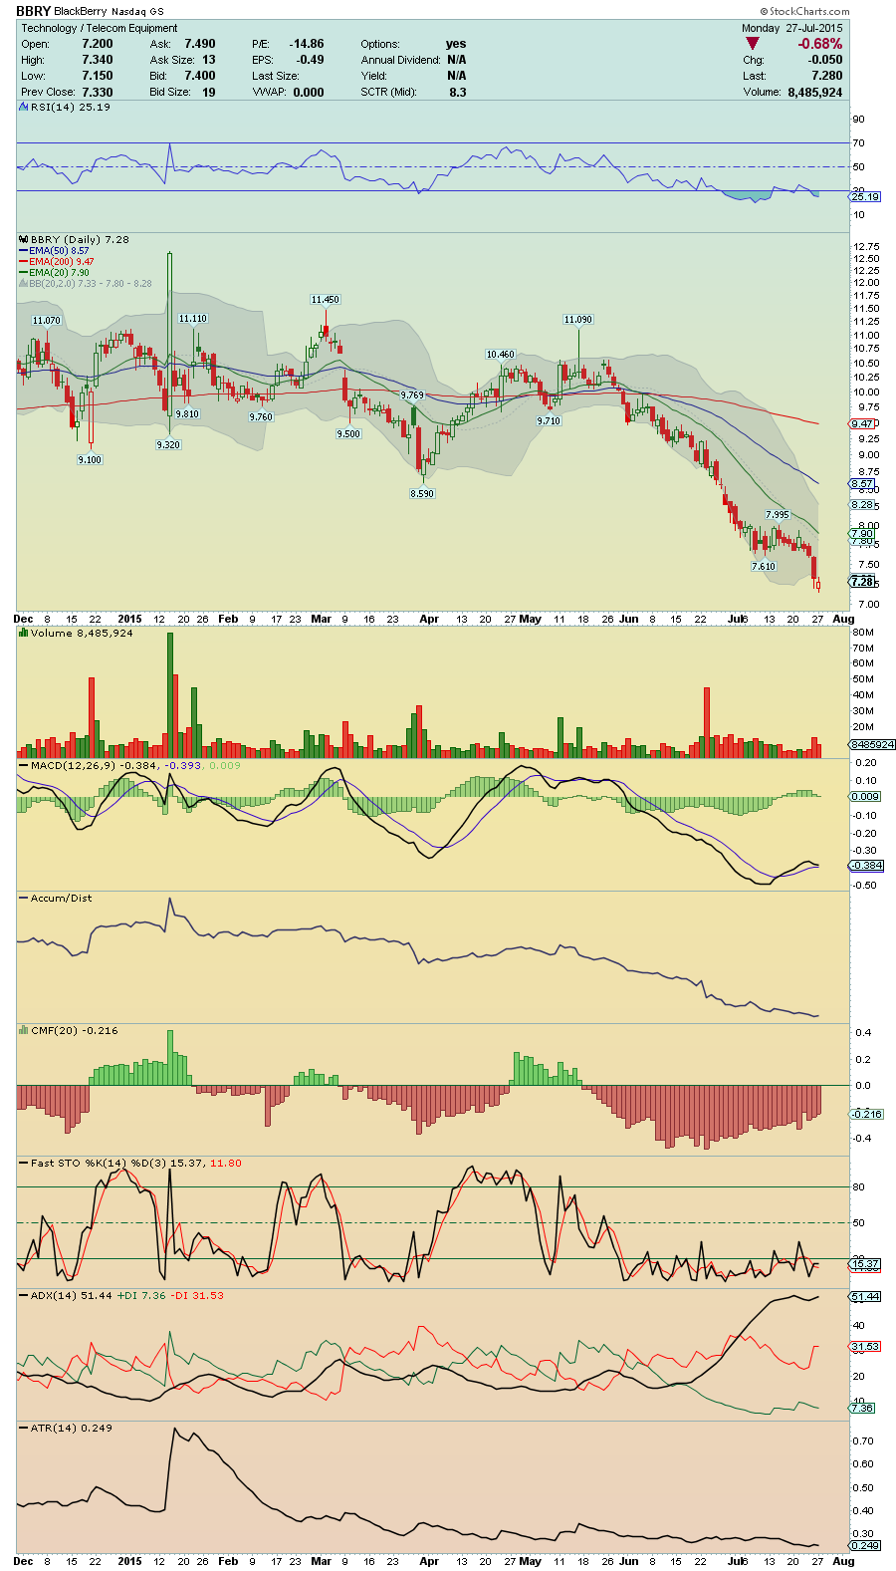The image size is (896, 1571).
Task: Click the RSI 25.19 axis value tag
Action: [x=864, y=196]
